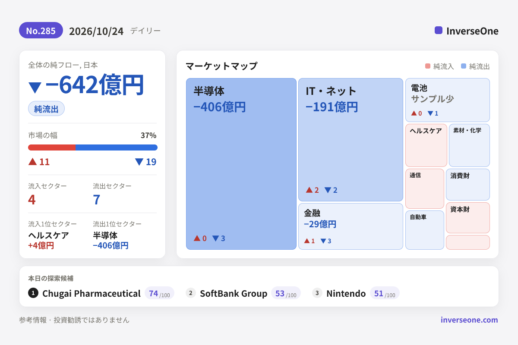
Task: Click the InverseOne purple logo square
Action: point(439,30)
